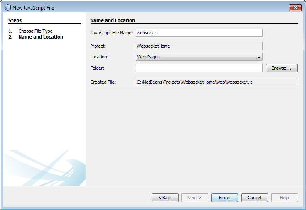306x210 pixels.
Task: Click the Help button
Action: click(x=284, y=198)
